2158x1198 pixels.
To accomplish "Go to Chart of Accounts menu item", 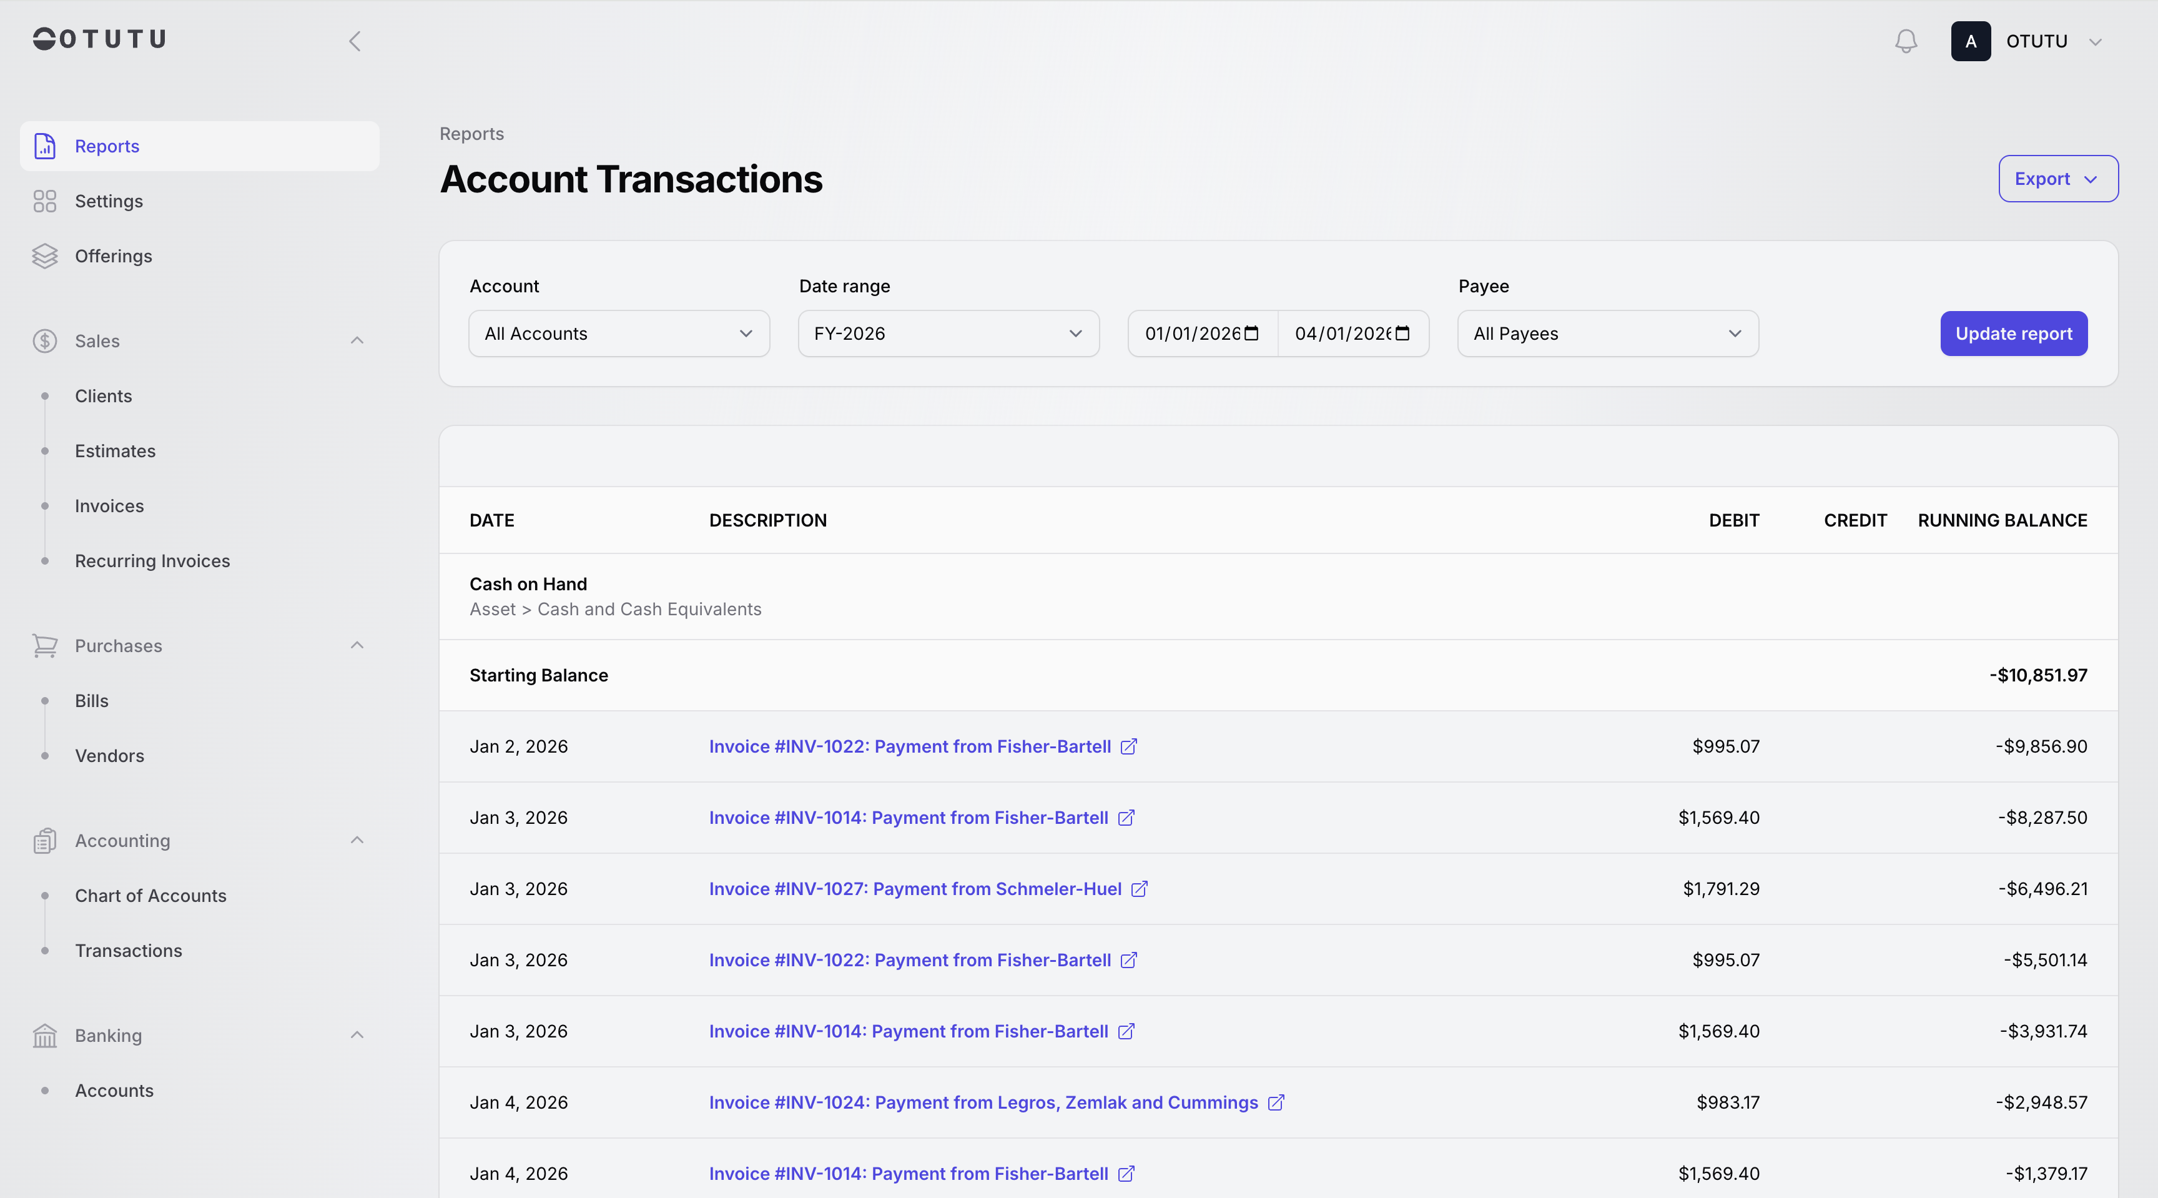I will (x=150, y=896).
